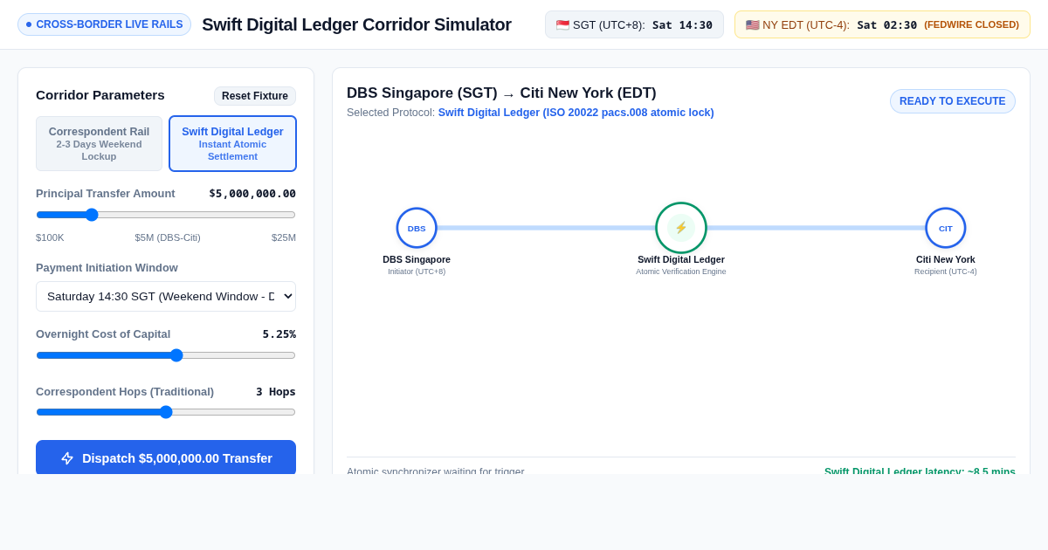Click the READY TO EXECUTE status badge

(953, 101)
